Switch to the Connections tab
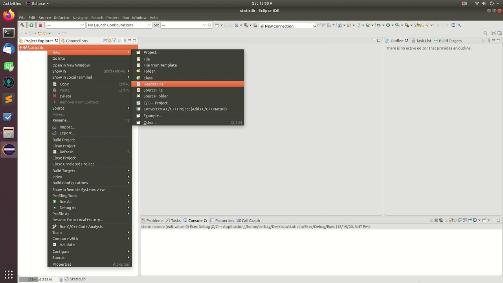 [74, 40]
